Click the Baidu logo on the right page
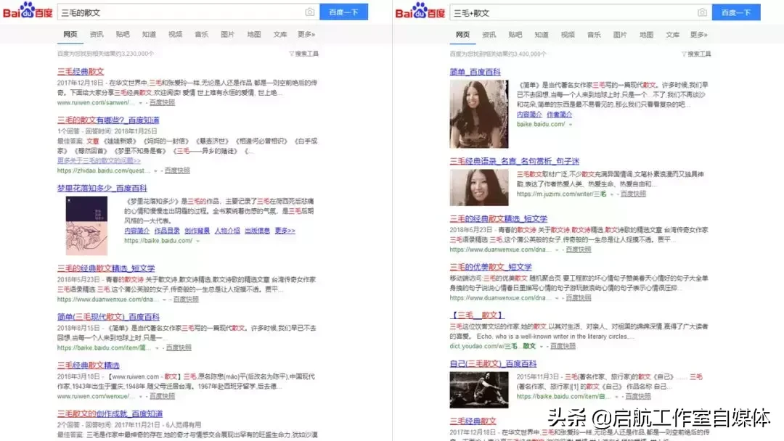This screenshot has width=784, height=441. [418, 12]
